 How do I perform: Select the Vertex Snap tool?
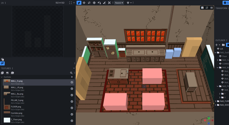pyautogui.click(x=99, y=3)
